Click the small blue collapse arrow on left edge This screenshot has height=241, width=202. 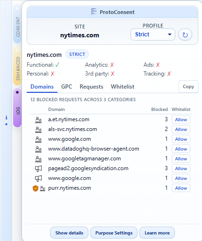pyautogui.click(x=6, y=124)
